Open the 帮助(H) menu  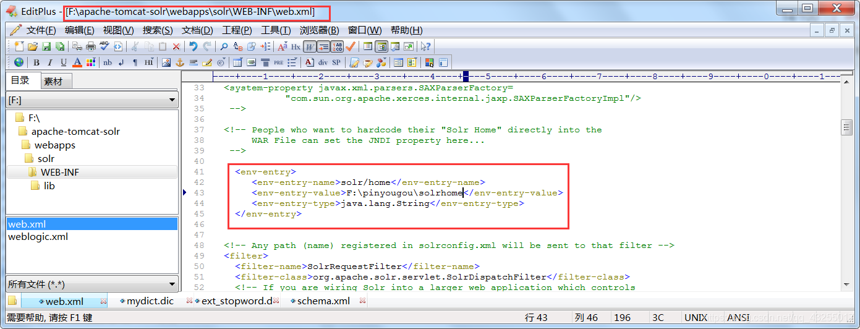coord(407,30)
